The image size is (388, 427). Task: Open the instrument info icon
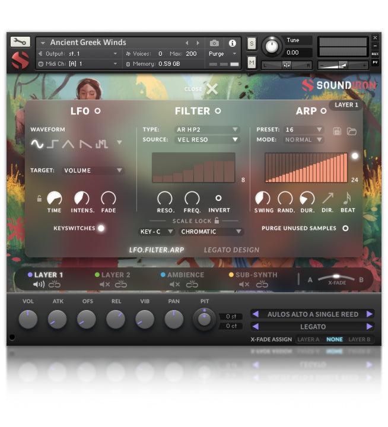pyautogui.click(x=232, y=43)
